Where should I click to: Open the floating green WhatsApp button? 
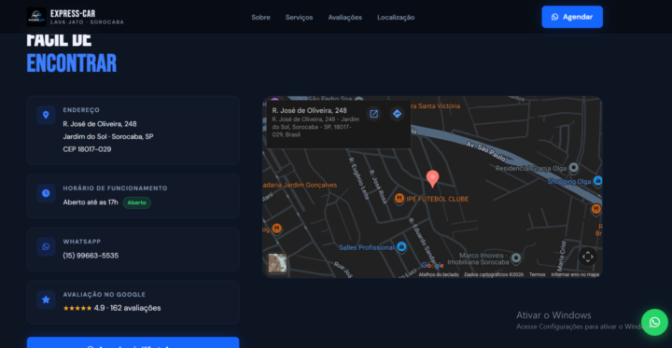[x=654, y=322]
